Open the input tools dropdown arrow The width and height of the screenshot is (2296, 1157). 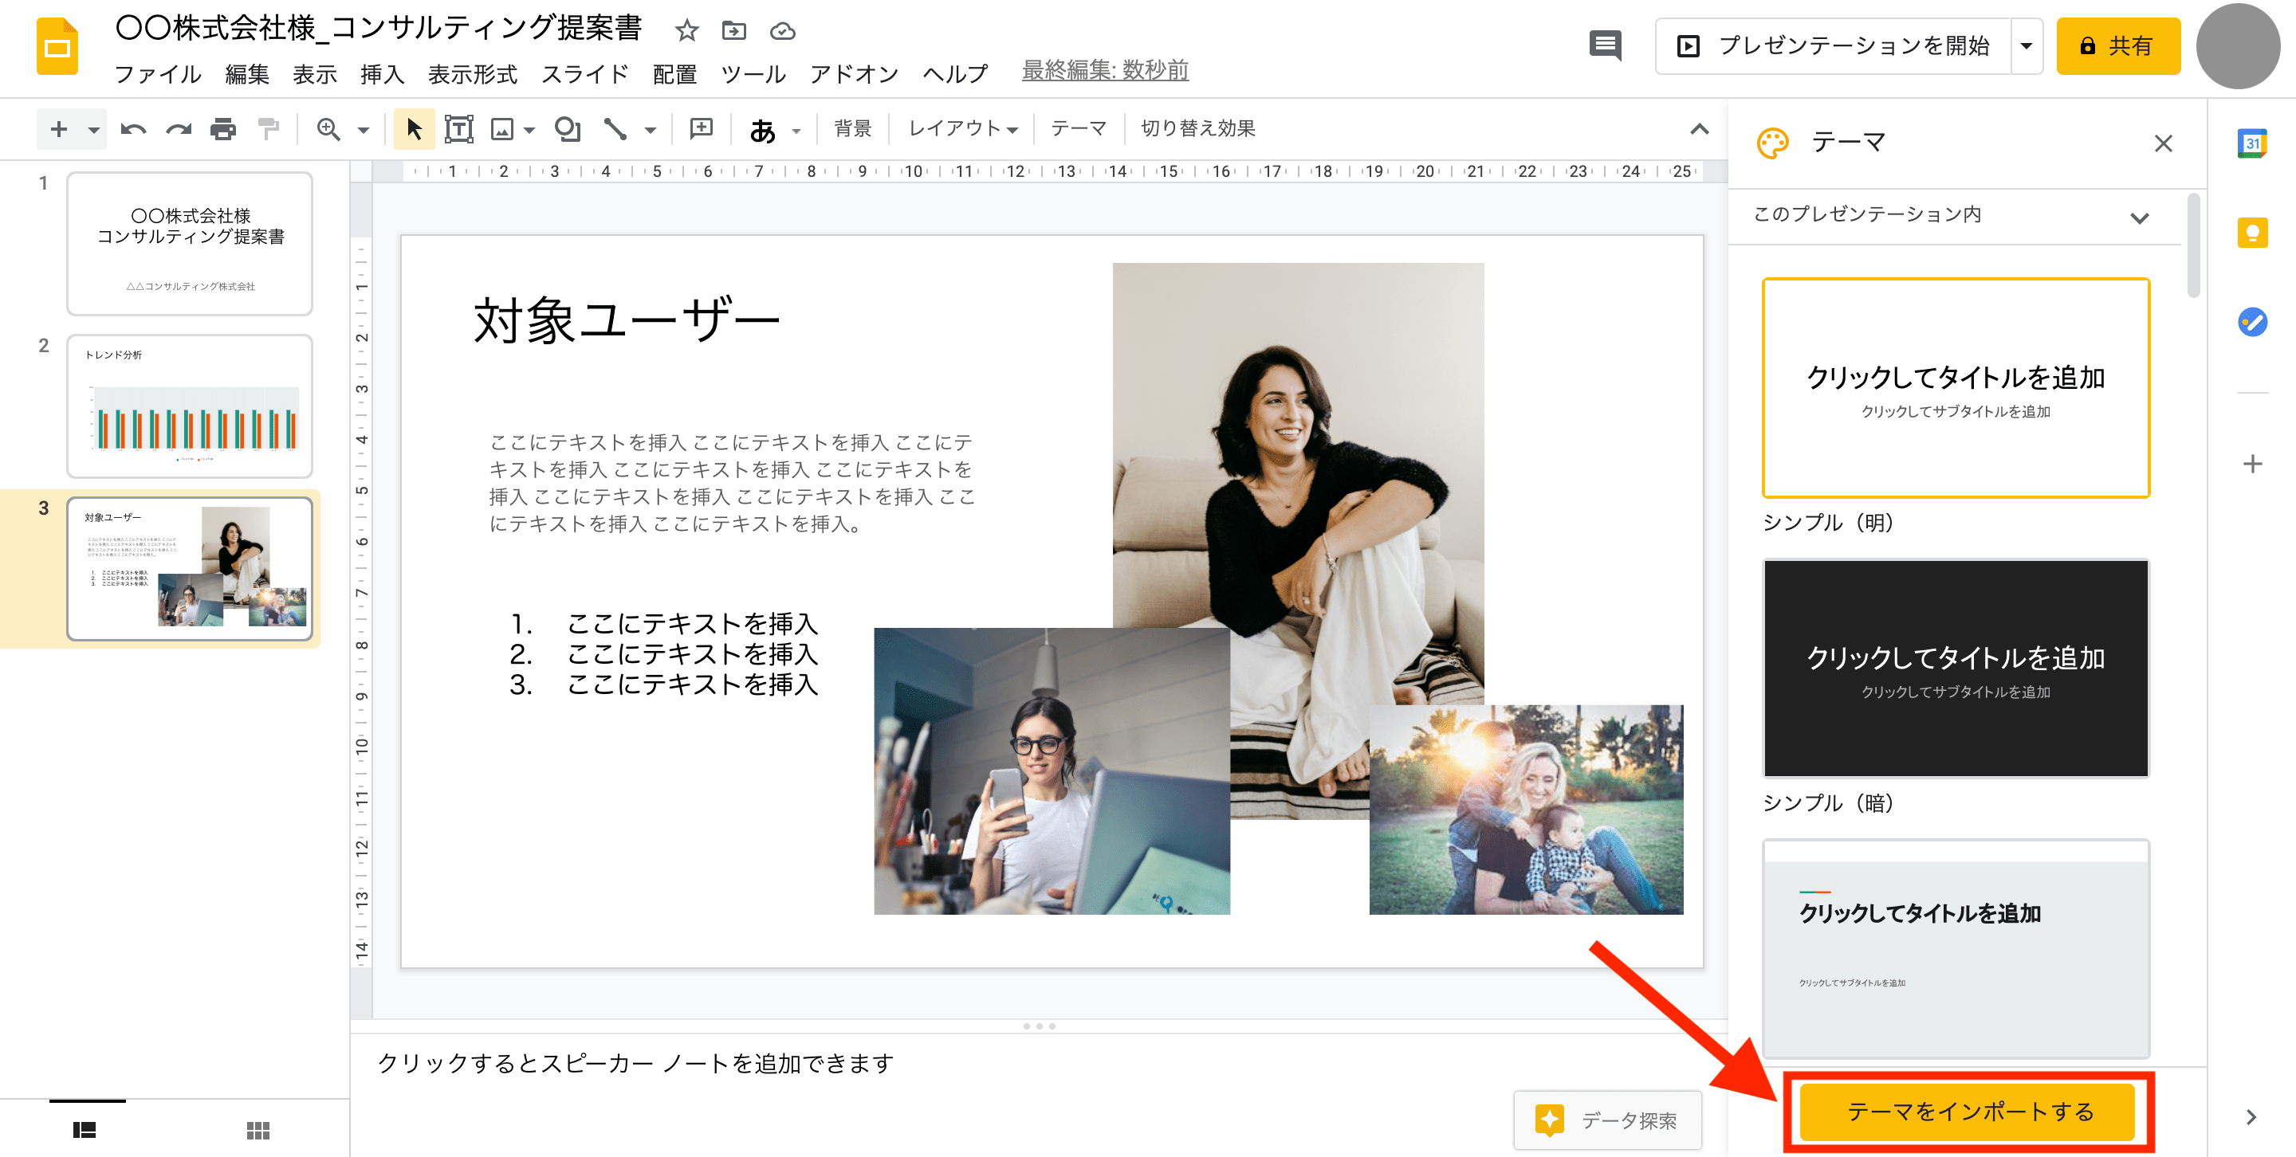[796, 131]
